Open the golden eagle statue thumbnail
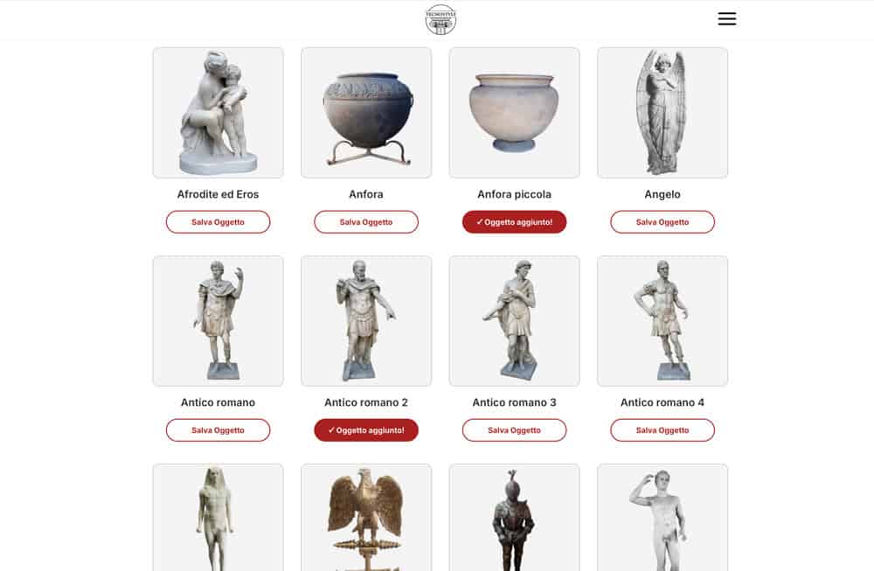This screenshot has height=571, width=874. coord(366,518)
